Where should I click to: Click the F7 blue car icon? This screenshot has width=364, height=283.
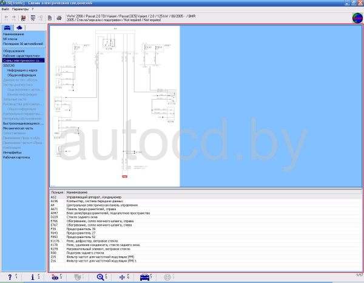point(144,277)
